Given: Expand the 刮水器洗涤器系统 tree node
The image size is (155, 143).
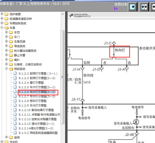Looking at the screenshot, I should pyautogui.click(x=6, y=50).
